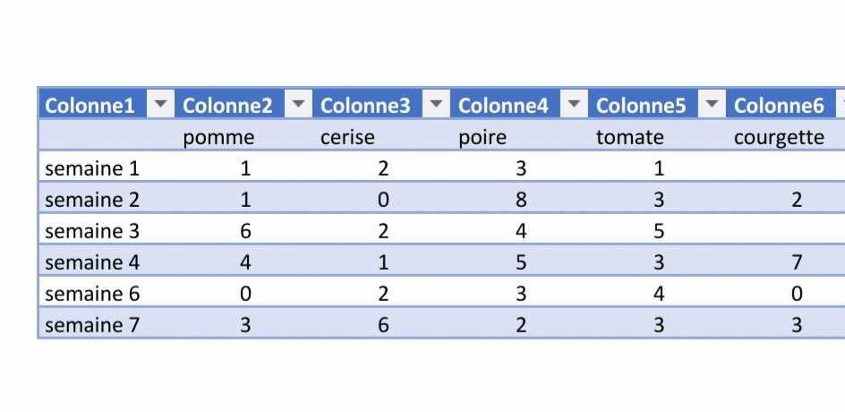Image resolution: width=845 pixels, height=412 pixels.
Task: Select the semaine 3 cell
Action: pos(91,231)
